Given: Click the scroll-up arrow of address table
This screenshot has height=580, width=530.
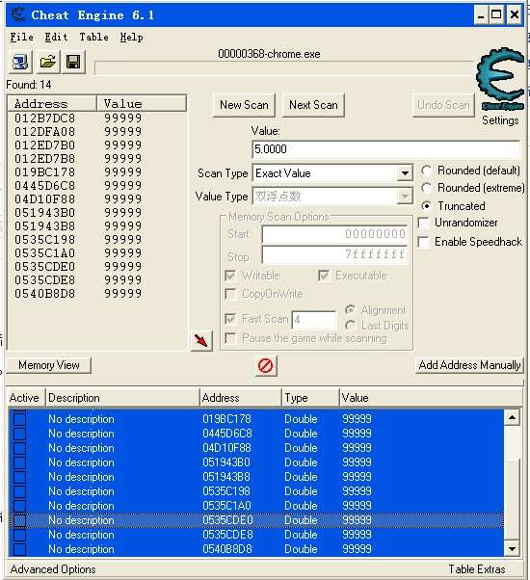Looking at the screenshot, I should click(x=513, y=417).
